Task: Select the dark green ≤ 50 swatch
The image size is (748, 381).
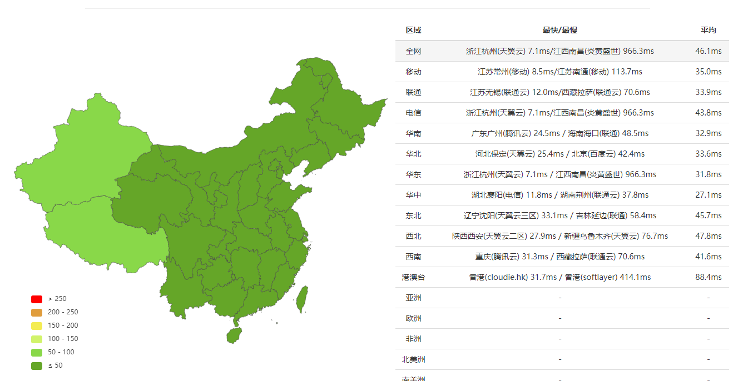Action: [x=37, y=365]
